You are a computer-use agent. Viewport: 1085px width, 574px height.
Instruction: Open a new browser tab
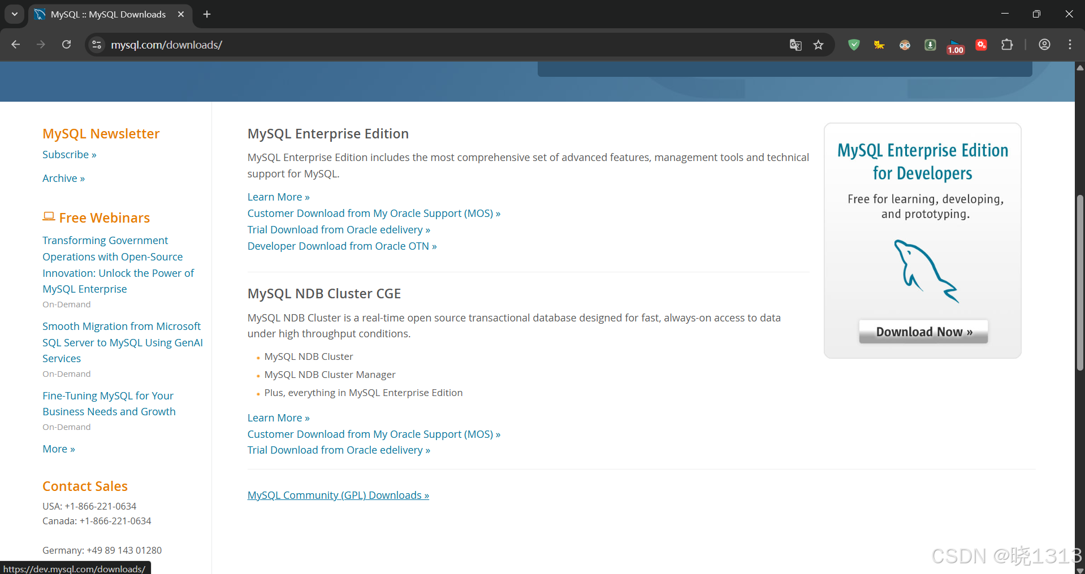click(207, 14)
